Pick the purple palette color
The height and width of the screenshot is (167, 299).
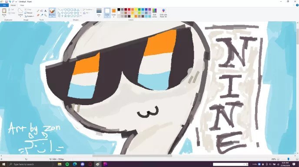pyautogui.click(x=149, y=10)
